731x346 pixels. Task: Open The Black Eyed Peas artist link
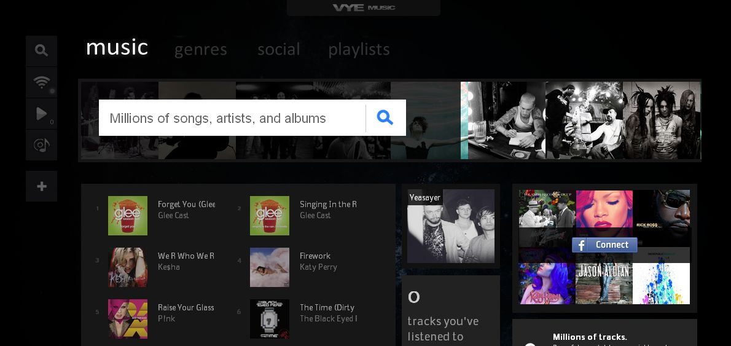328,319
